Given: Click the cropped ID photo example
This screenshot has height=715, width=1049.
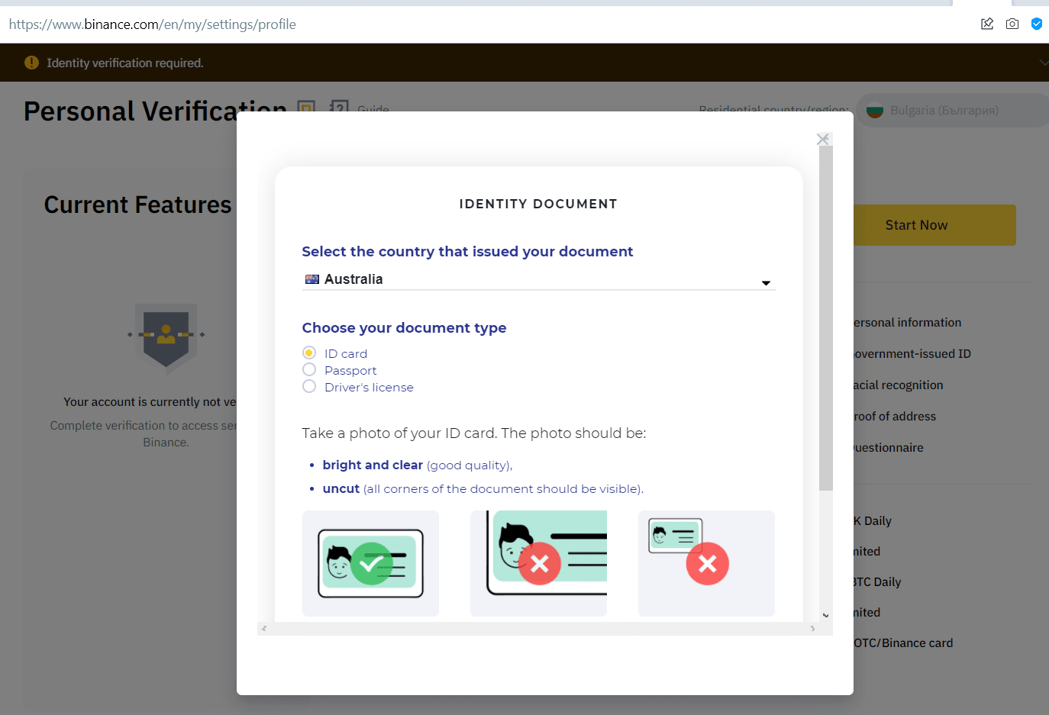Looking at the screenshot, I should 538,563.
